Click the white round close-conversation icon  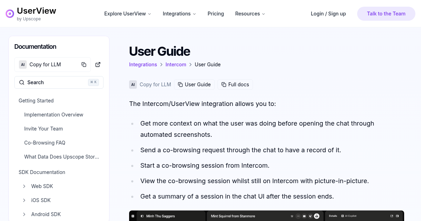(317, 216)
